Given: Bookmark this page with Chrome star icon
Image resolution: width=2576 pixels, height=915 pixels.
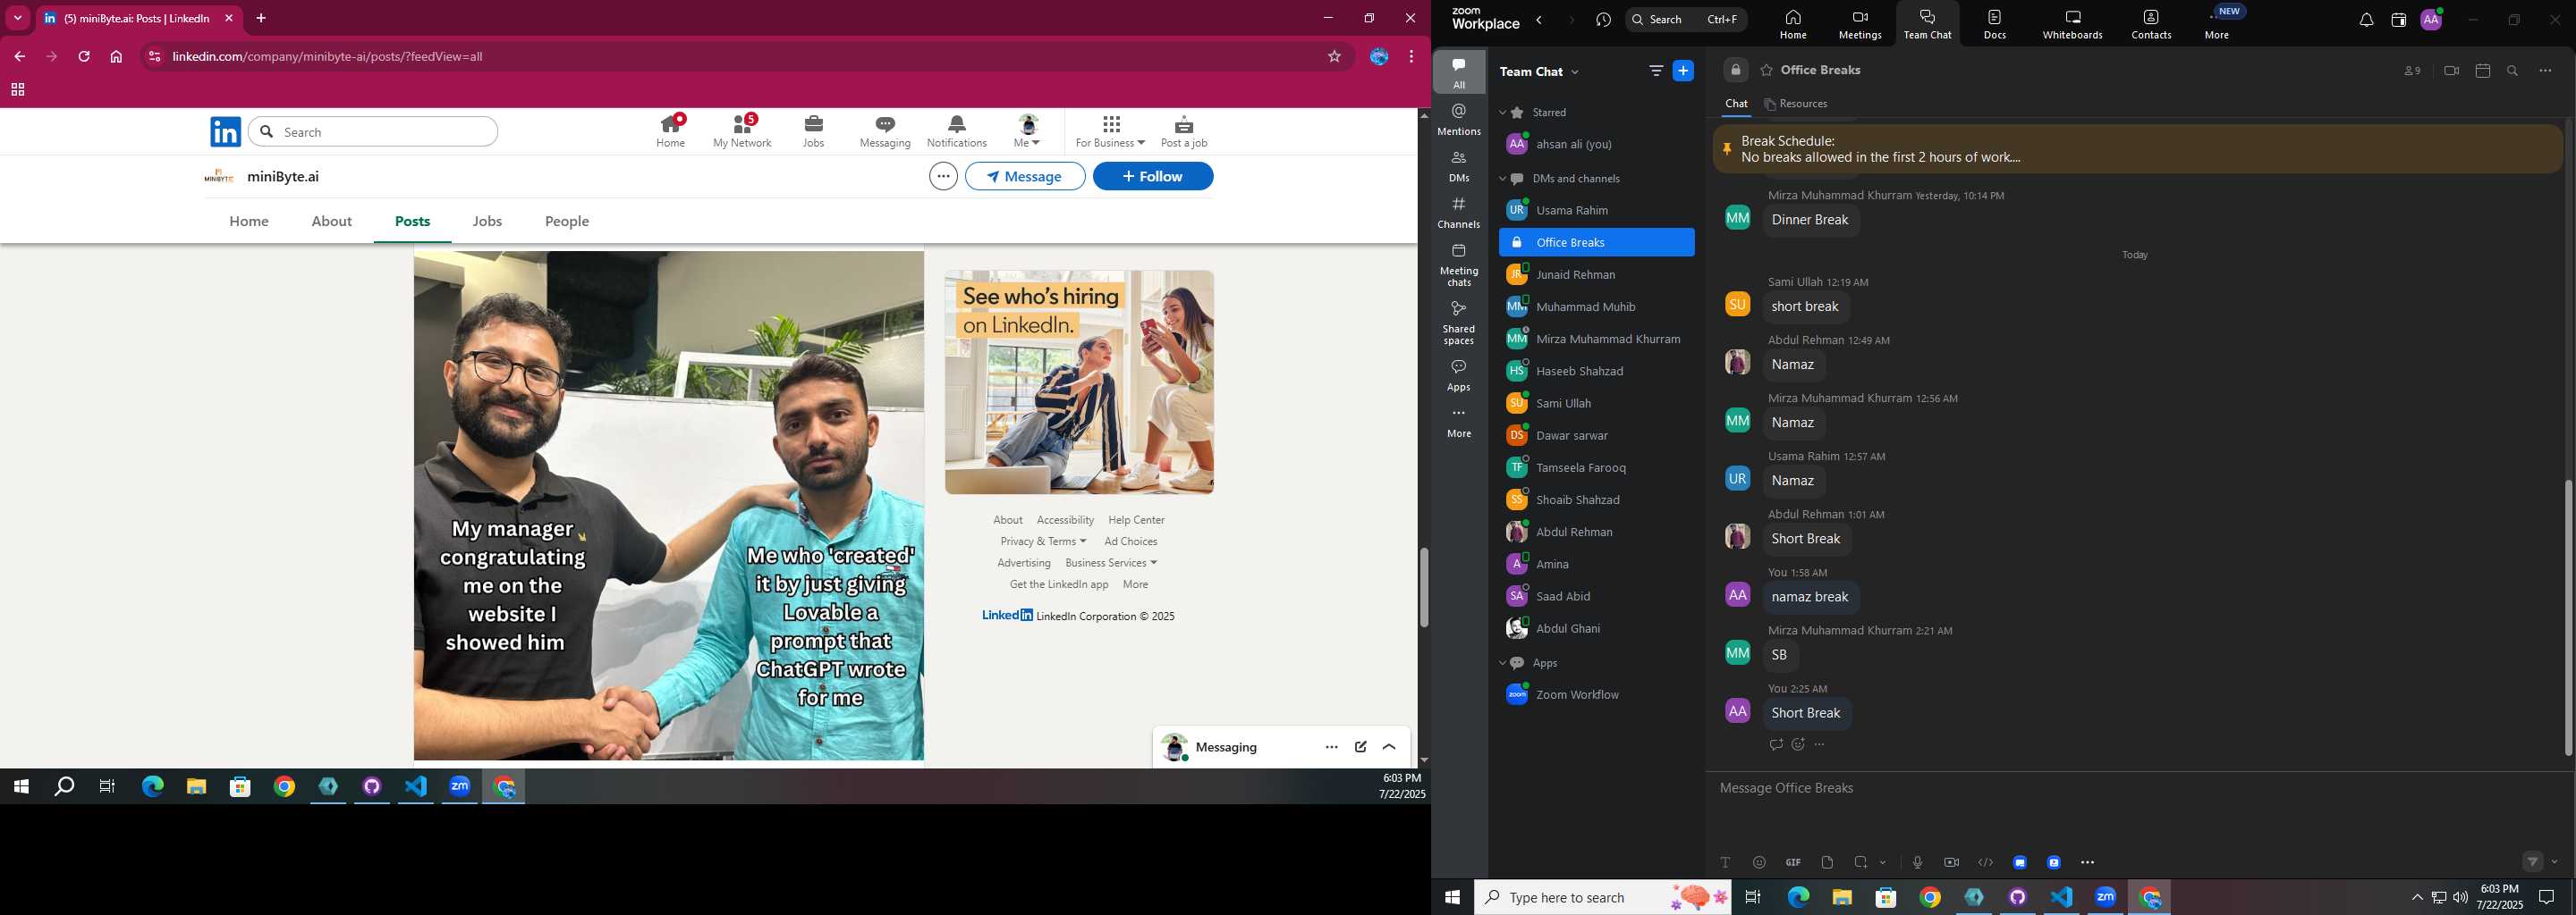Looking at the screenshot, I should (1334, 57).
